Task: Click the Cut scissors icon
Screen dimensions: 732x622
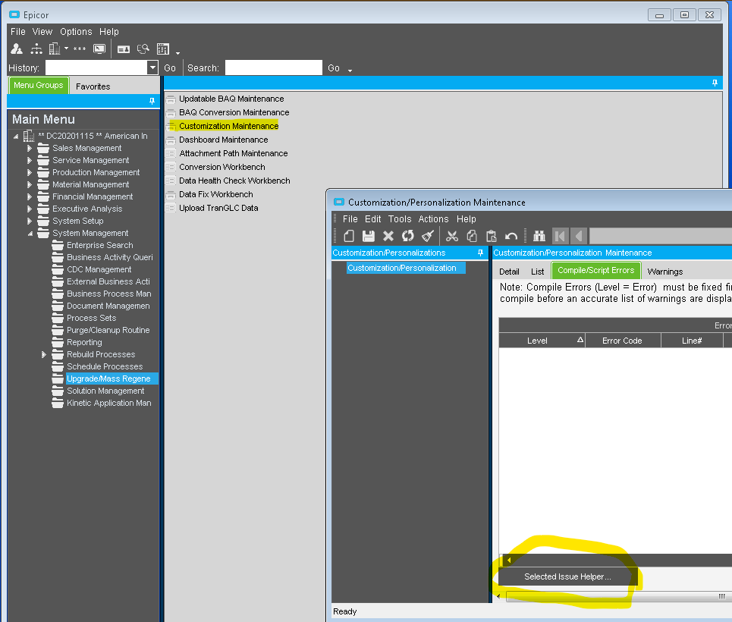Action: [x=452, y=237]
